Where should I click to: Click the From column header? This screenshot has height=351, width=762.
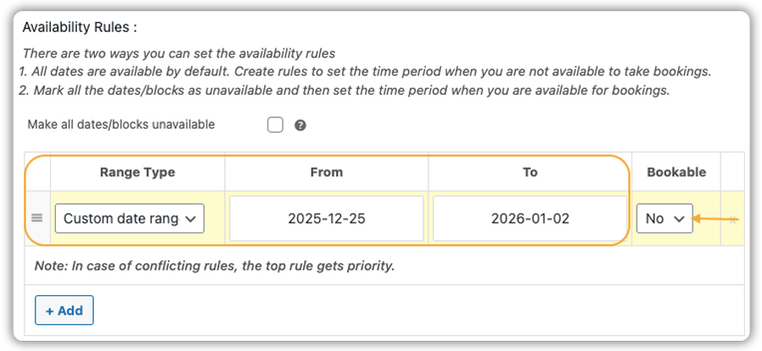click(x=326, y=172)
